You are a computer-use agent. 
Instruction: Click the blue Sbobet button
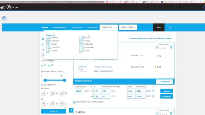(167, 91)
